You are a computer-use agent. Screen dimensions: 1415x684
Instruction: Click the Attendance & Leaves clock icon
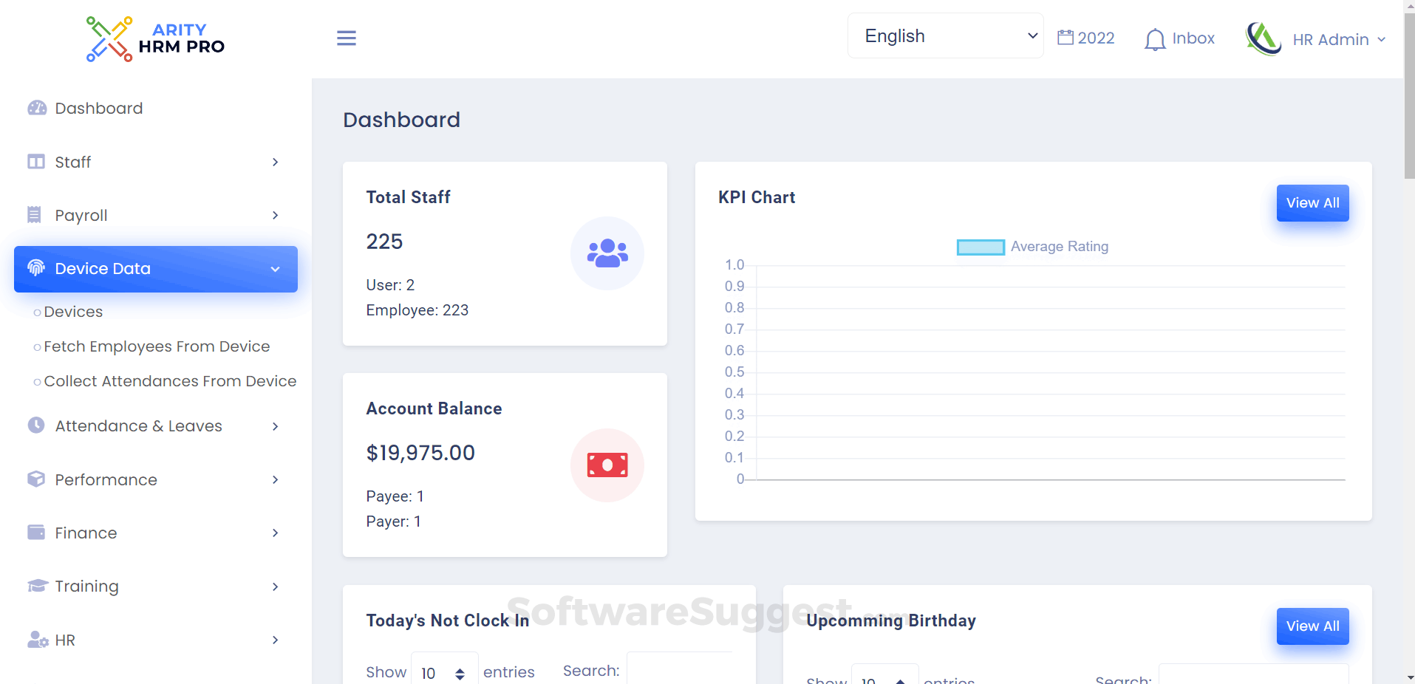36,425
